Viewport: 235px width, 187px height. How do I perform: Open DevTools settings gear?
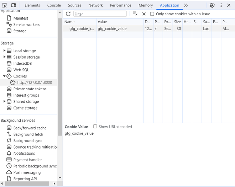pyautogui.click(x=212, y=5)
